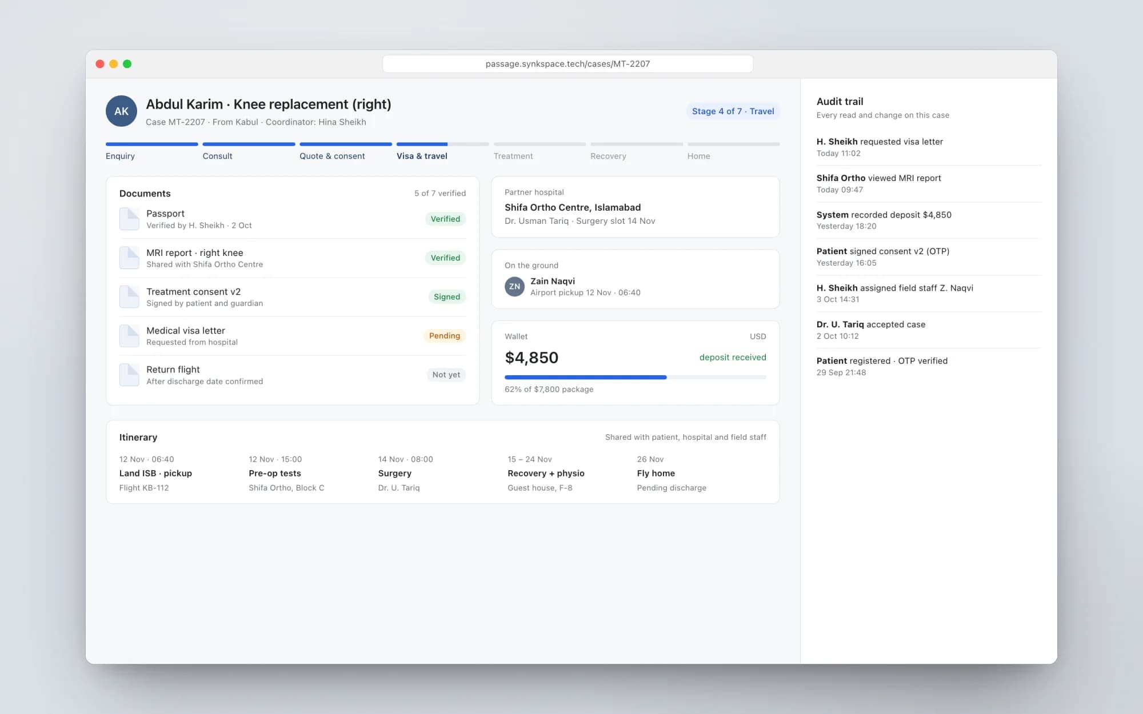The width and height of the screenshot is (1143, 714).
Task: Click the Stage 4 of 7 Travel badge
Action: (733, 111)
